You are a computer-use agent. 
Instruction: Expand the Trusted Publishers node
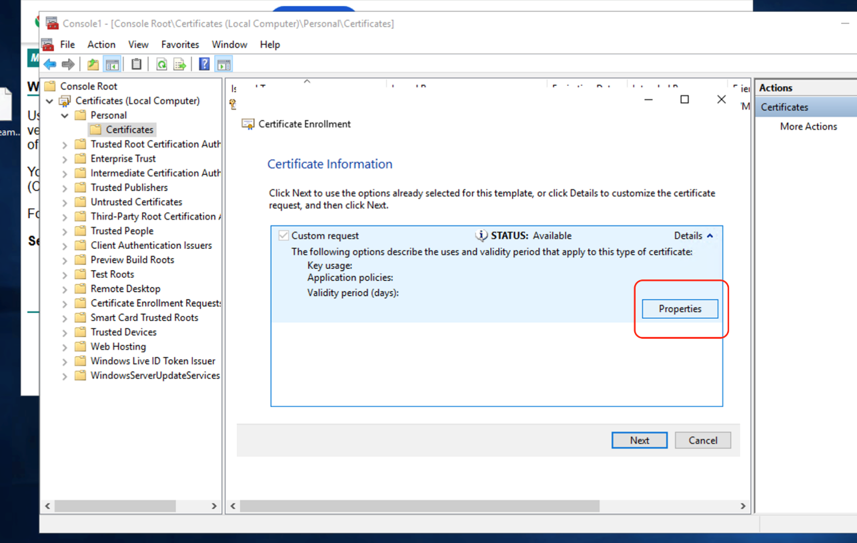click(x=65, y=187)
